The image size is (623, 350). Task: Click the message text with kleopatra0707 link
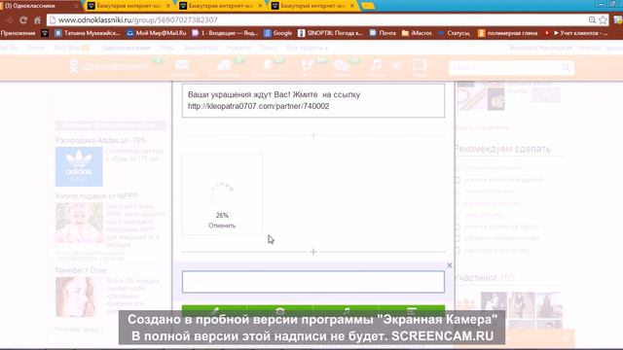coord(313,100)
